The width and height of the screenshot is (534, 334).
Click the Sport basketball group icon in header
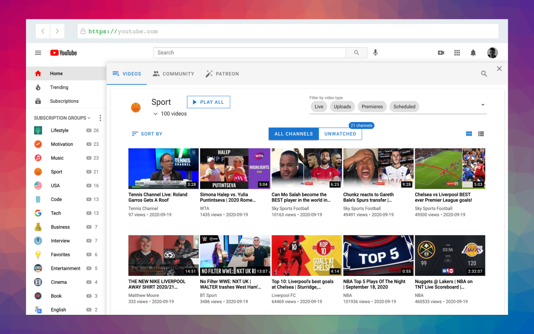pyautogui.click(x=136, y=107)
